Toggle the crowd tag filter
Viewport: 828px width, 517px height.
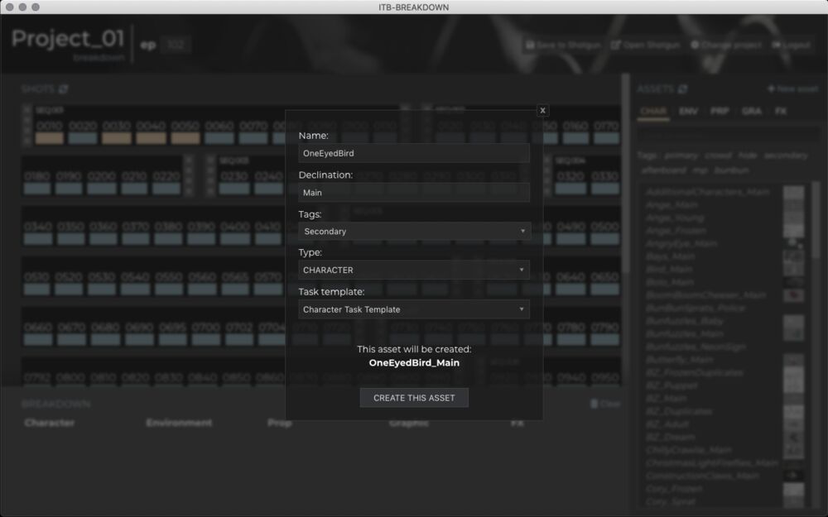[x=717, y=156]
